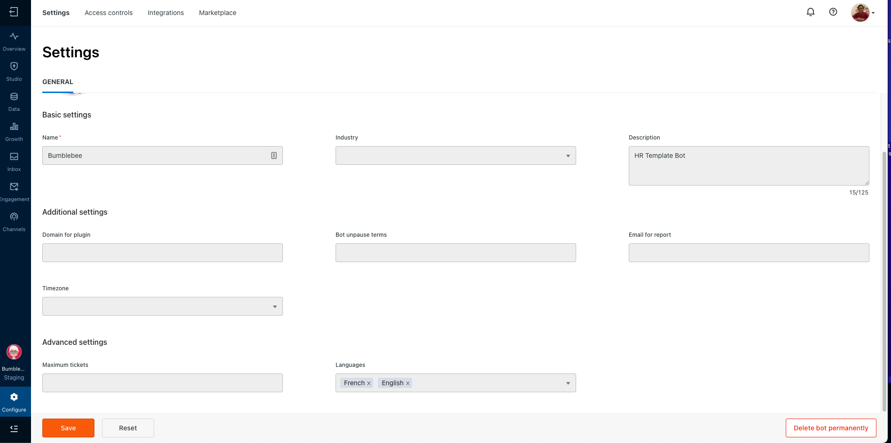Expand the Timezone dropdown
Image resolution: width=891 pixels, height=443 pixels.
(163, 306)
